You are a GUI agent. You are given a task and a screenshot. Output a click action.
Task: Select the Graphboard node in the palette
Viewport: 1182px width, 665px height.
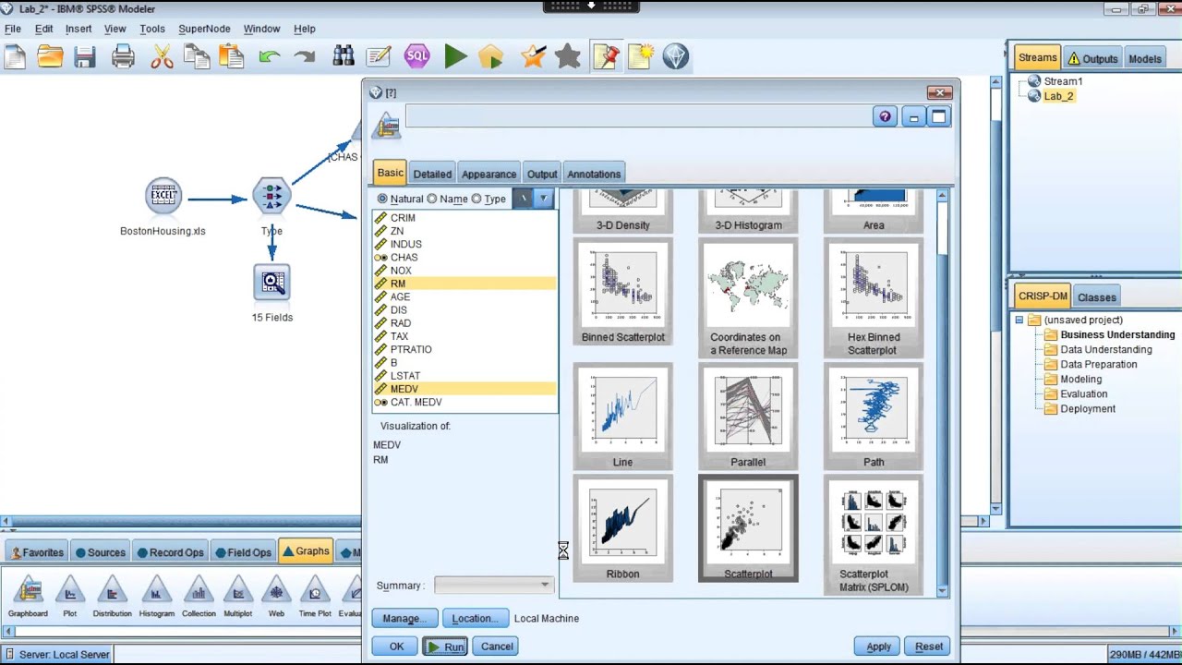click(29, 596)
